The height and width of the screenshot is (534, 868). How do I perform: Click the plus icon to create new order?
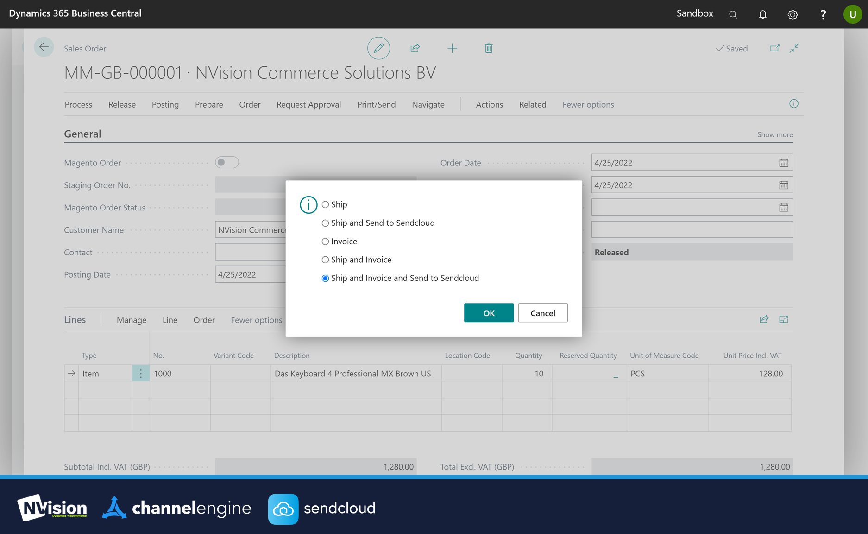(x=452, y=48)
